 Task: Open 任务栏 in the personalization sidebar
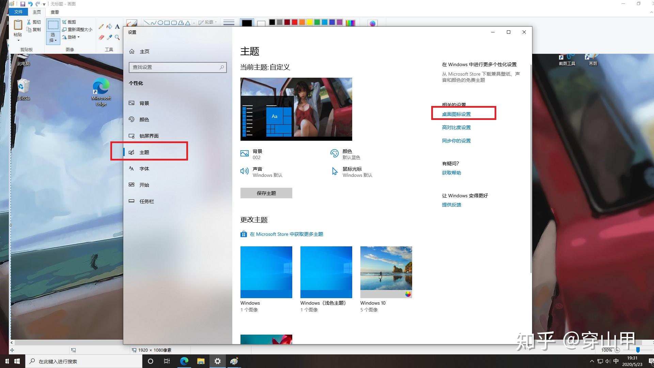coord(178,201)
